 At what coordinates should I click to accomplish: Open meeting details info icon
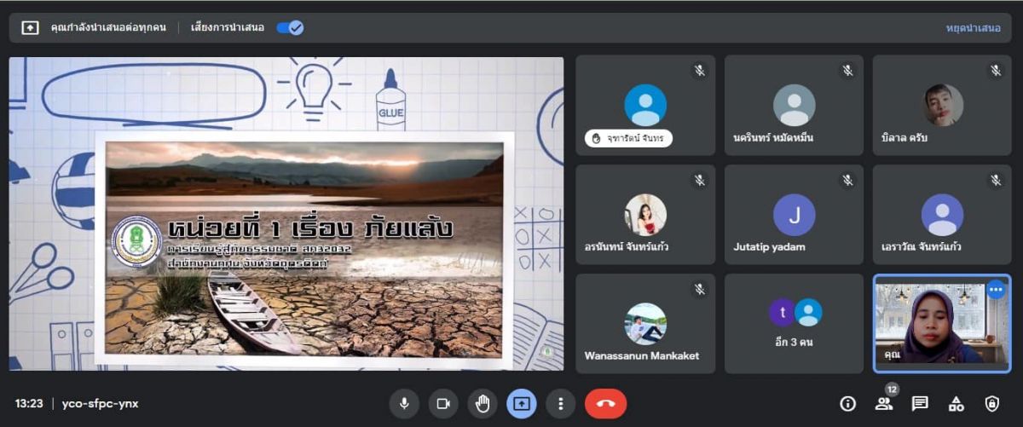(x=847, y=403)
